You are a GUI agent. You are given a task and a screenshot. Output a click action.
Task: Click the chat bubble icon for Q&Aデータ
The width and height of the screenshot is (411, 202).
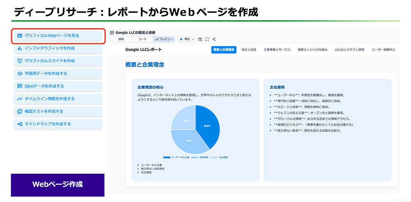pyautogui.click(x=19, y=86)
